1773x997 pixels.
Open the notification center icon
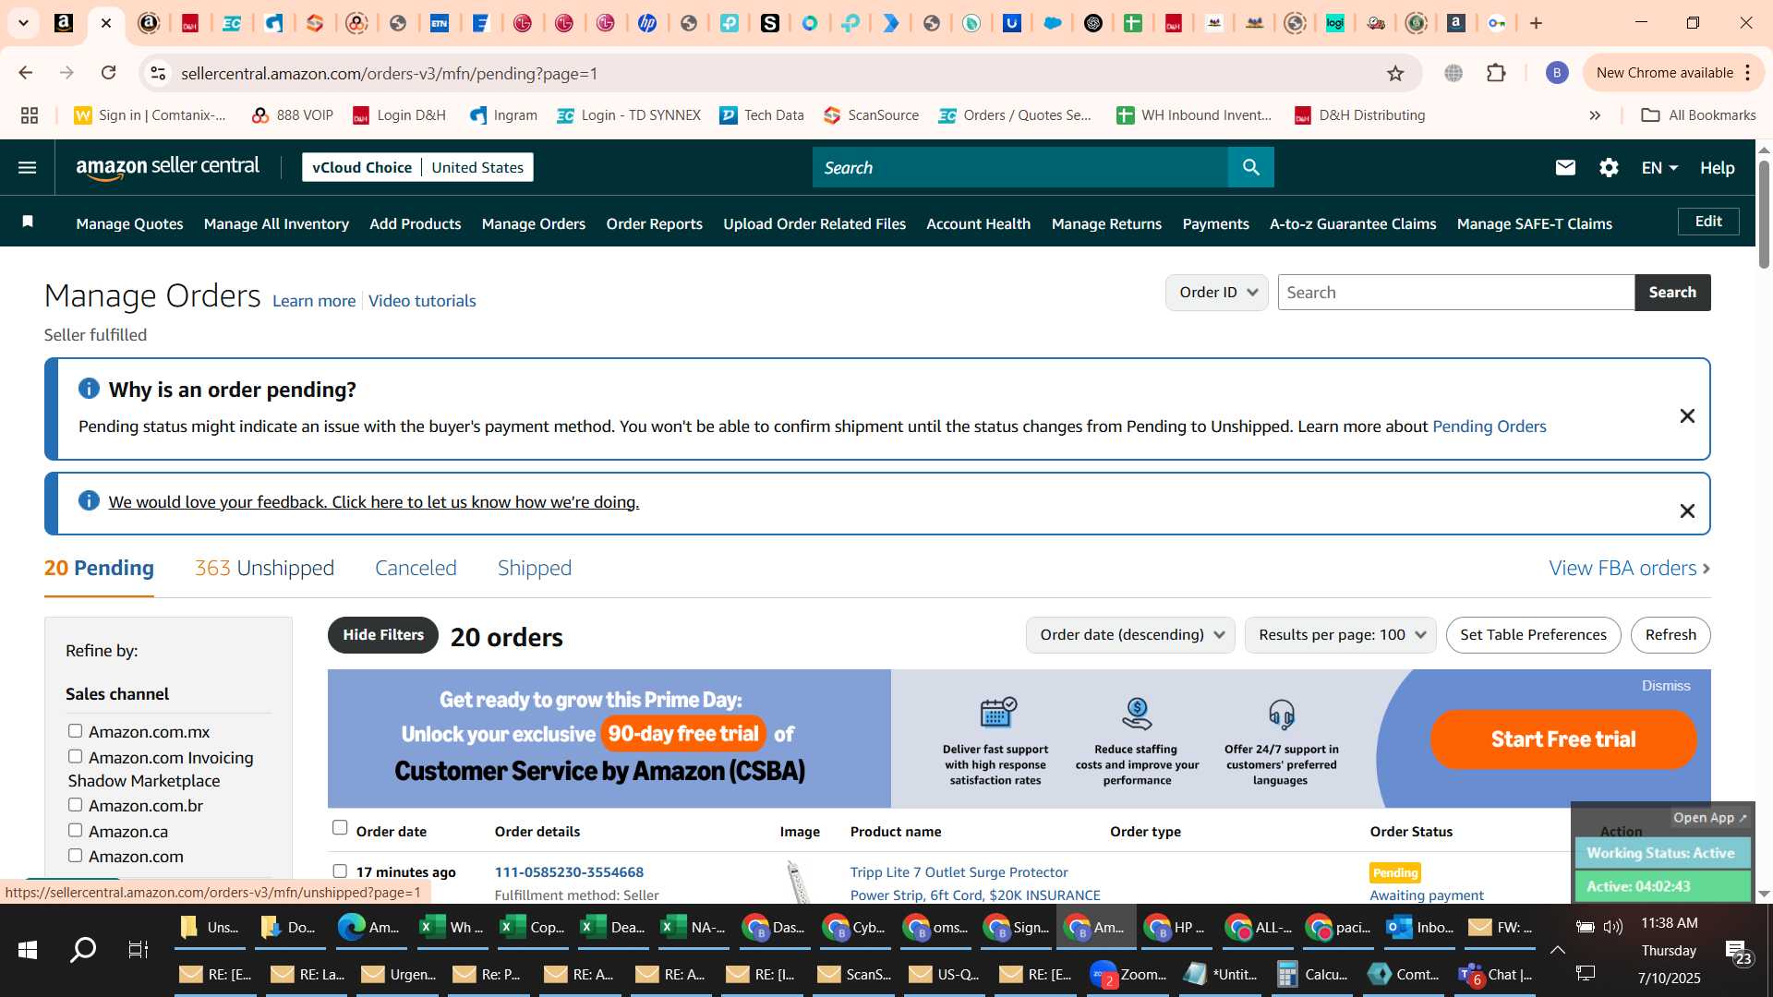pos(1739,951)
